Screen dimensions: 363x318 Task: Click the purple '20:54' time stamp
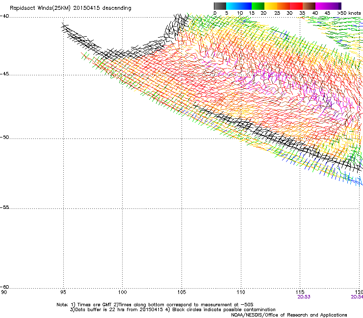pos(357,297)
